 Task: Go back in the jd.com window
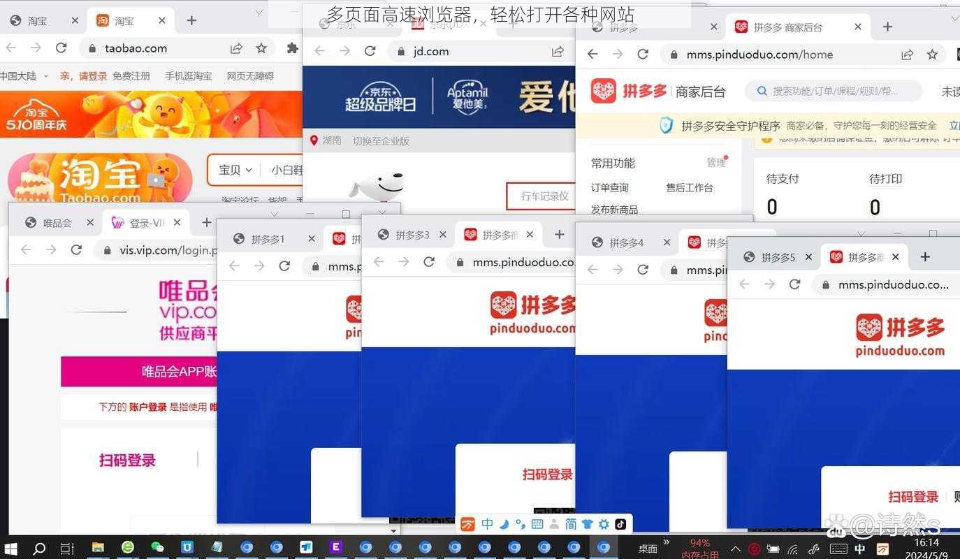coord(319,51)
